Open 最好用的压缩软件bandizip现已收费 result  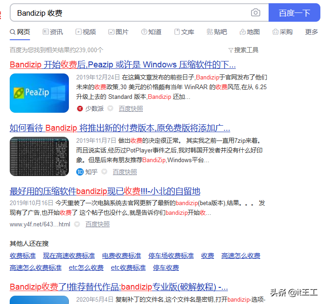pyautogui.click(x=105, y=191)
